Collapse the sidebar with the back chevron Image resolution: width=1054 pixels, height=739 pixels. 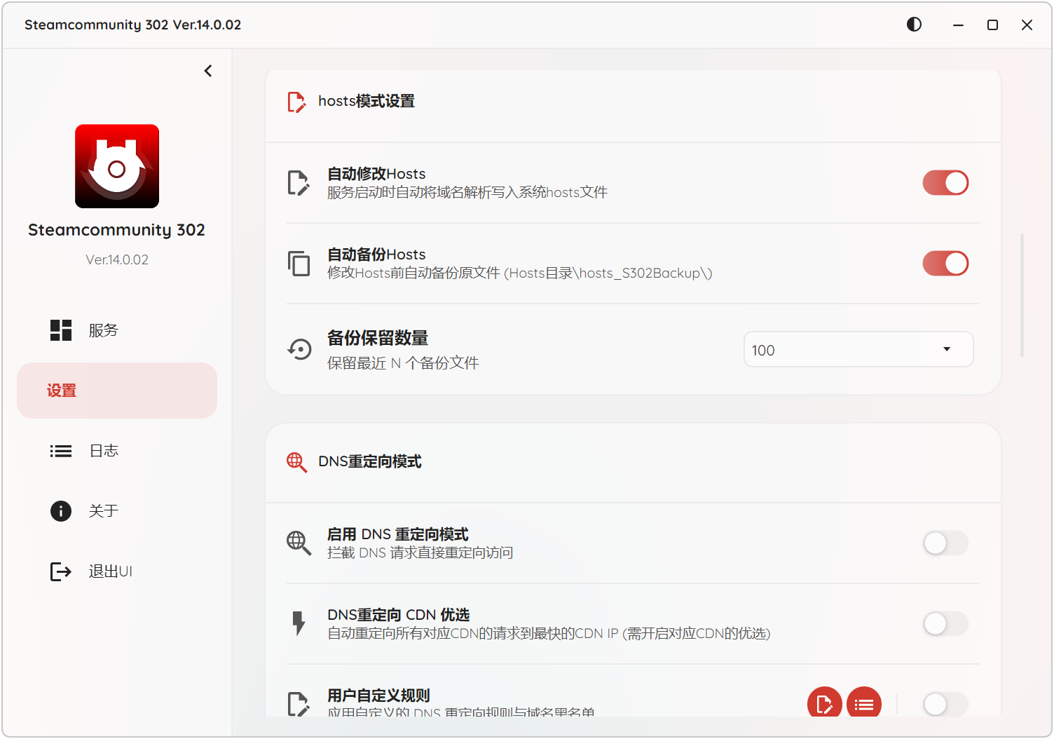208,71
